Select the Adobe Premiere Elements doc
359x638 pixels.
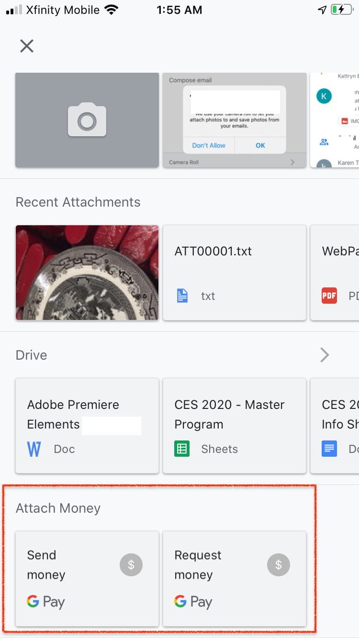pyautogui.click(x=87, y=426)
